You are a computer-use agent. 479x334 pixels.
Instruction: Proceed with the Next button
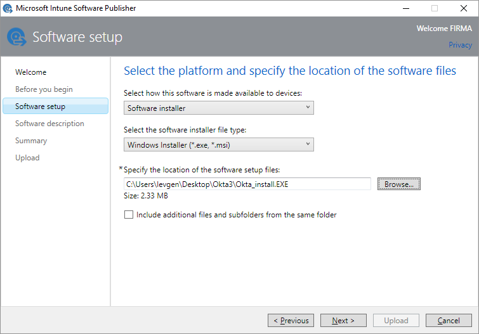(x=343, y=321)
